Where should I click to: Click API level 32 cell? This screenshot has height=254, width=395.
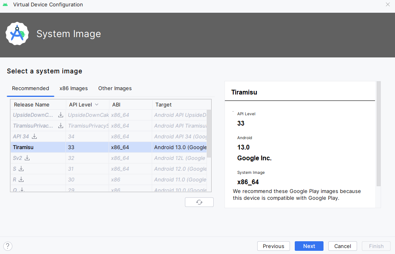[x=87, y=158]
